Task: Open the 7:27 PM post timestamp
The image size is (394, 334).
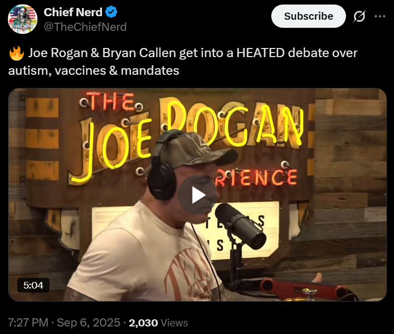Action: 28,322
